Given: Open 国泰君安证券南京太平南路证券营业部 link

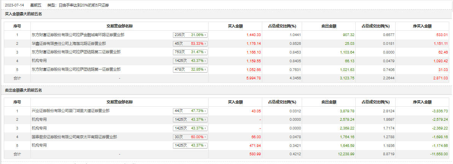Looking at the screenshot, I should tap(74, 137).
